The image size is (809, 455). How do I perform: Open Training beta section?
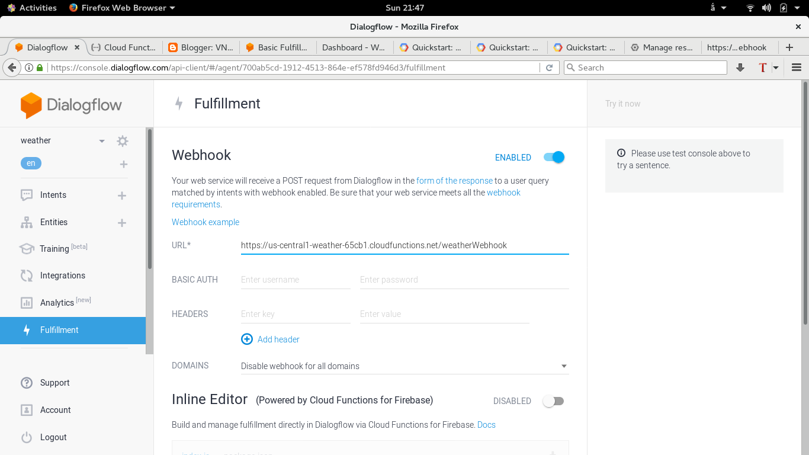pyautogui.click(x=63, y=248)
